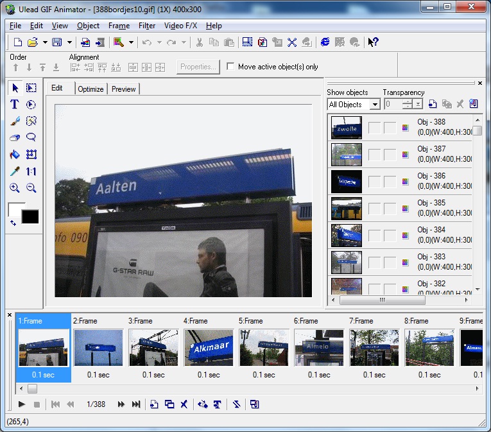
Task: Select the Fill bucket tool
Action: click(15, 155)
